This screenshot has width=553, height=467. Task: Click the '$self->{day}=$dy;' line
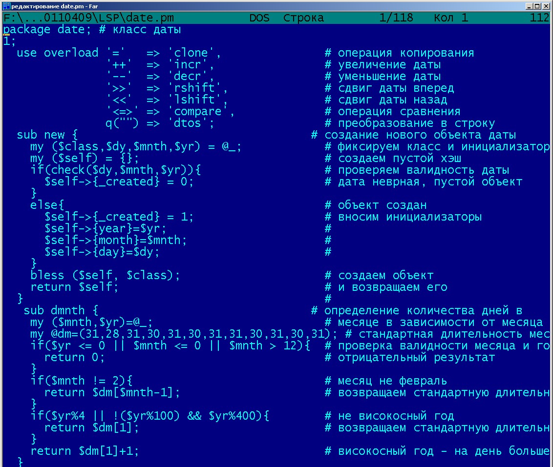[x=102, y=252]
